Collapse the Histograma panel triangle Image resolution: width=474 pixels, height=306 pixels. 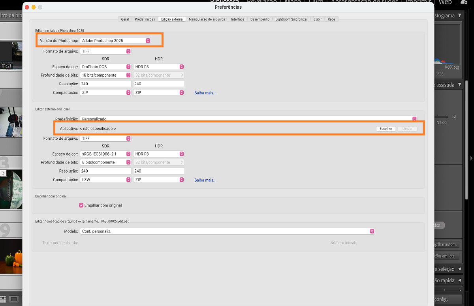click(x=459, y=16)
